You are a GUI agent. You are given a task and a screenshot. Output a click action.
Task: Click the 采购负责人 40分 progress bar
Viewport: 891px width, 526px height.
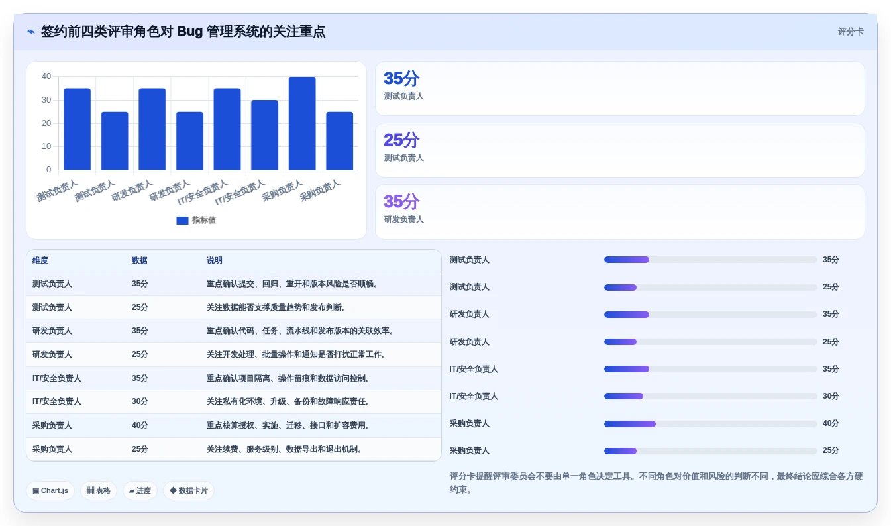(711, 423)
